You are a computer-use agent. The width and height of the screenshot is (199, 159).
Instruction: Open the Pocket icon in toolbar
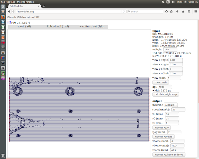[189, 11]
